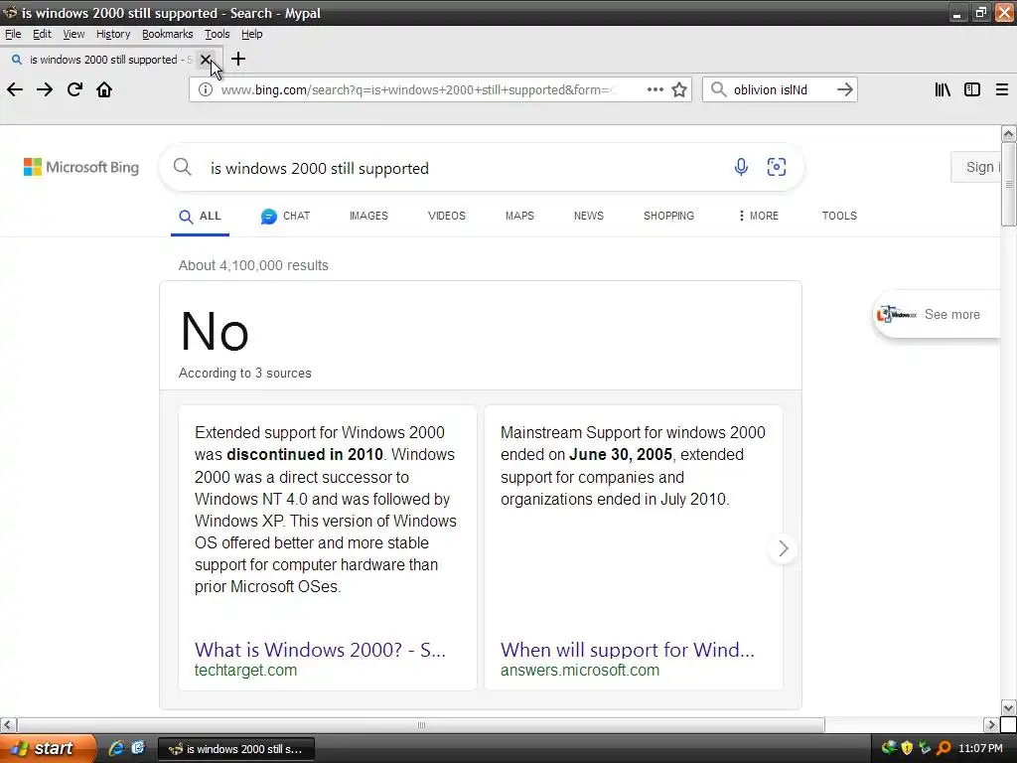
Task: Click the horizontal scrollbar thumb
Action: point(421,724)
